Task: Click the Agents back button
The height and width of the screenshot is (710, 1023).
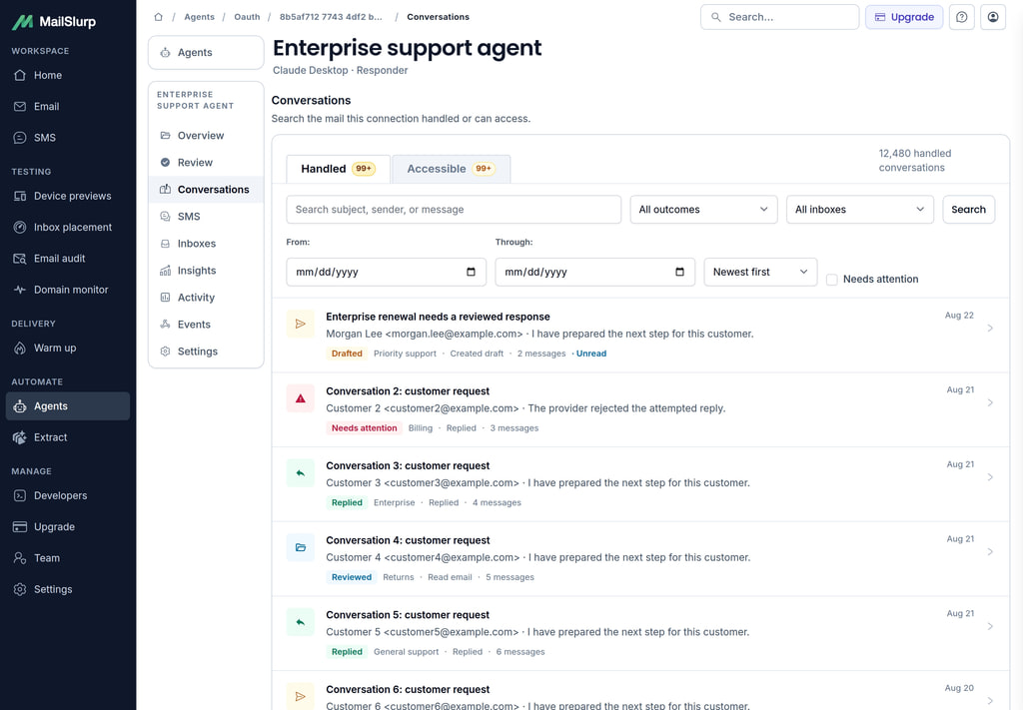Action: 206,52
